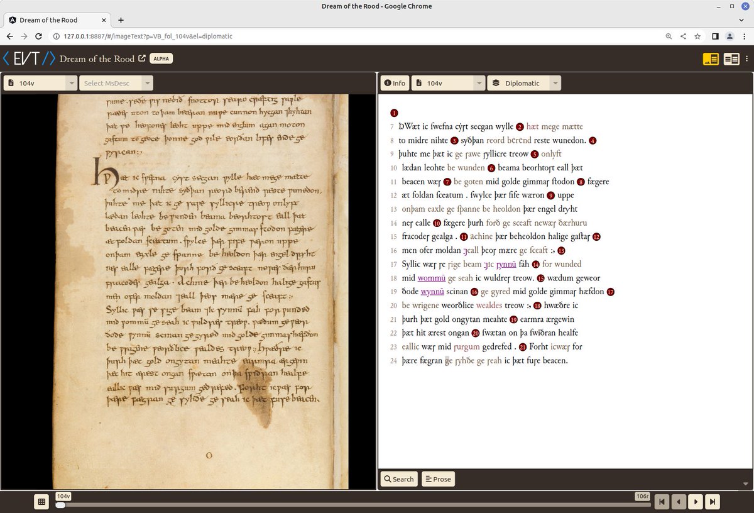Share this page via the share icon
Viewport: 754px width, 513px height.
coord(683,36)
